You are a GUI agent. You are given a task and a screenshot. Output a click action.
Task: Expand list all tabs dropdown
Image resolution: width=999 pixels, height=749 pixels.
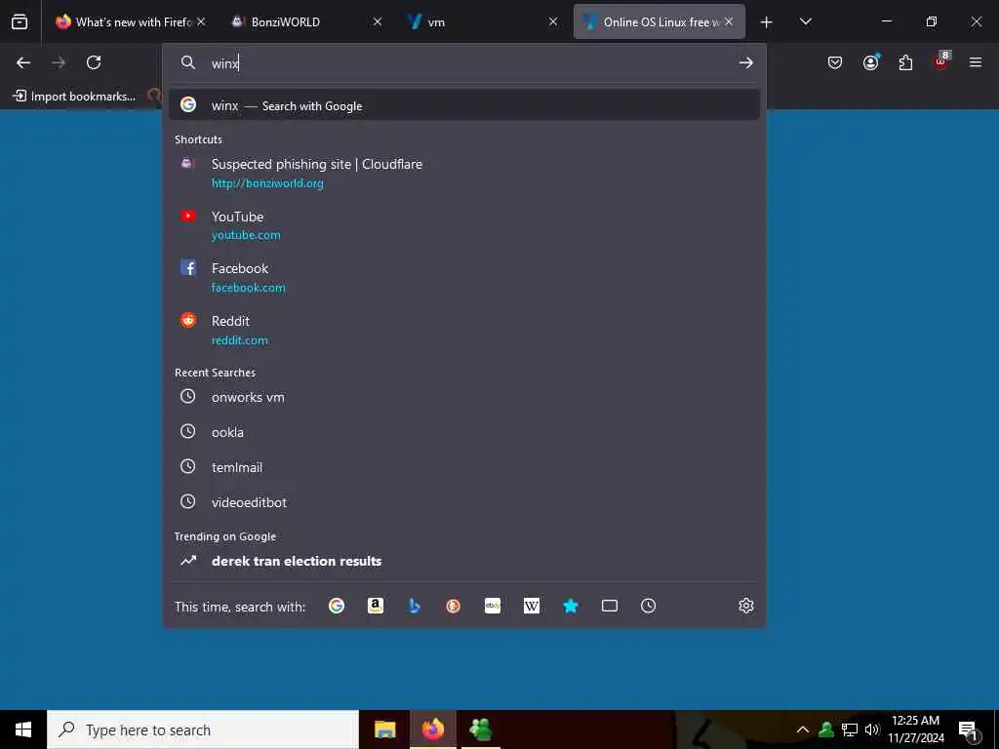(805, 22)
